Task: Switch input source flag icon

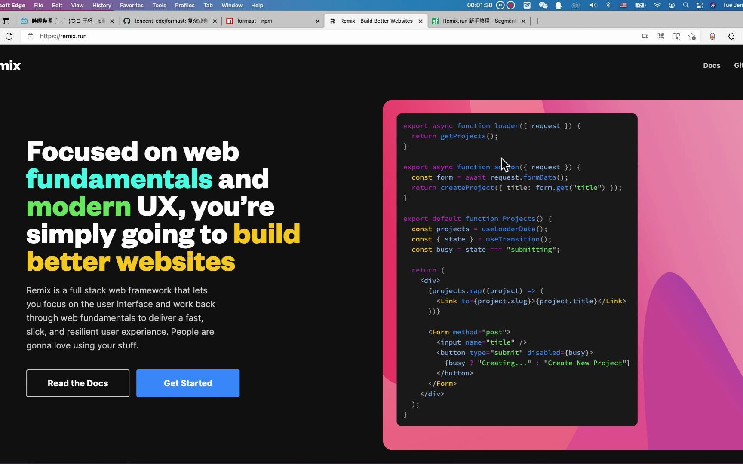Action: [623, 5]
